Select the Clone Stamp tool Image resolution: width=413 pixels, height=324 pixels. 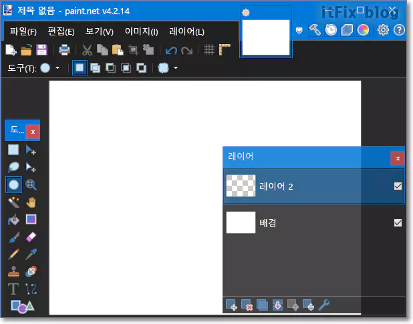(13, 272)
